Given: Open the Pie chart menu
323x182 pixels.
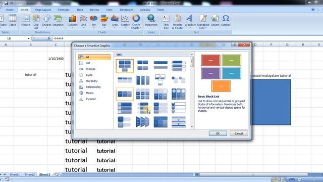Looking at the screenshot, I should (94, 21).
